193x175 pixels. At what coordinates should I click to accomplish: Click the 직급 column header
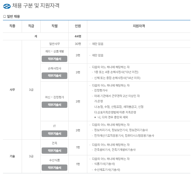click(x=31, y=26)
